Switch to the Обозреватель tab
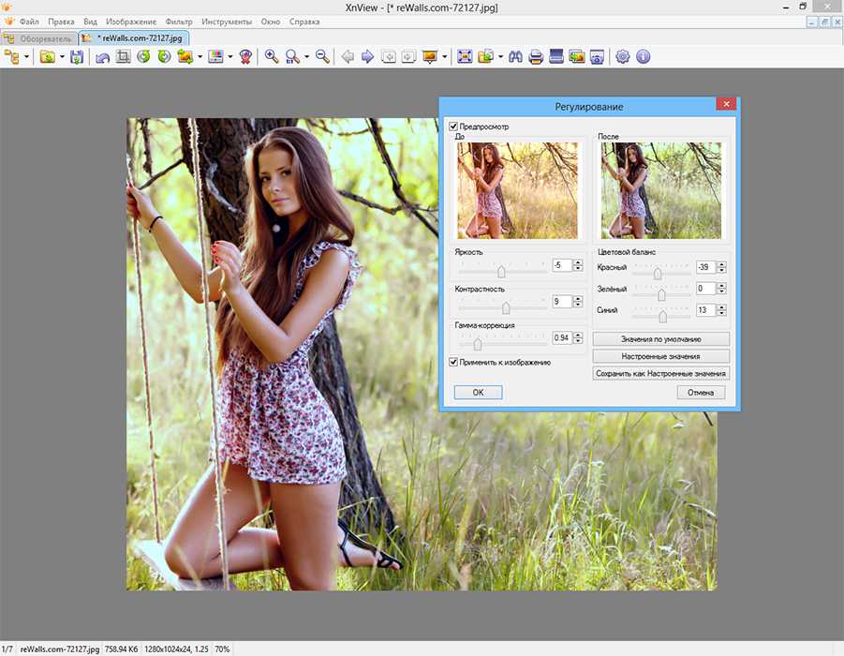 [x=39, y=38]
